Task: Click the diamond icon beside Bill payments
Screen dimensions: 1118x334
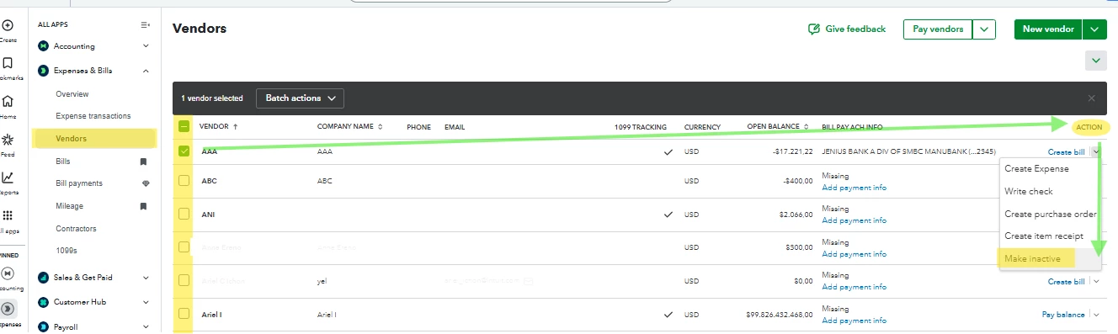Action: [x=146, y=183]
